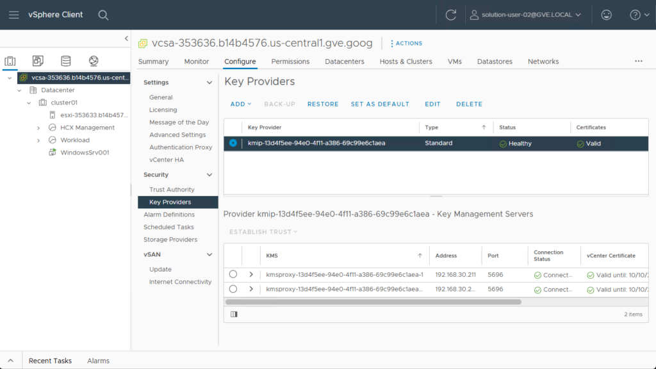656x369 pixels.
Task: Click the KMS table horizontal scrollbar
Action: pyautogui.click(x=373, y=302)
